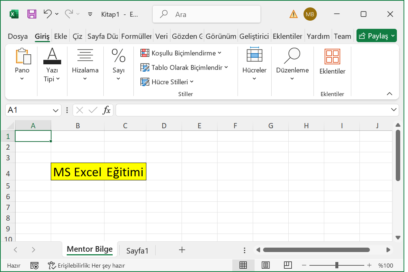The width and height of the screenshot is (408, 272).
Task: Open the Team ribbon tab
Action: (x=342, y=36)
